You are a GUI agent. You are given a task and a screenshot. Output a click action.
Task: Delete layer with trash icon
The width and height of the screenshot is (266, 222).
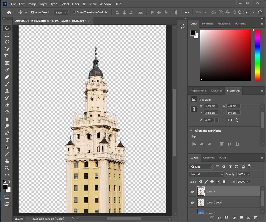click(x=256, y=217)
